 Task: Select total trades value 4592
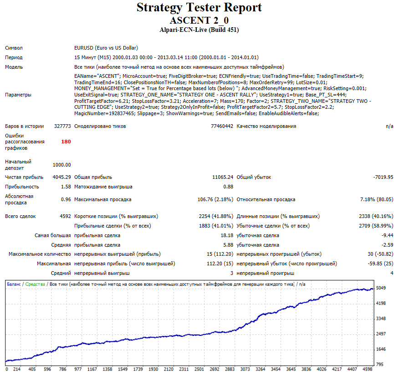pos(65,217)
